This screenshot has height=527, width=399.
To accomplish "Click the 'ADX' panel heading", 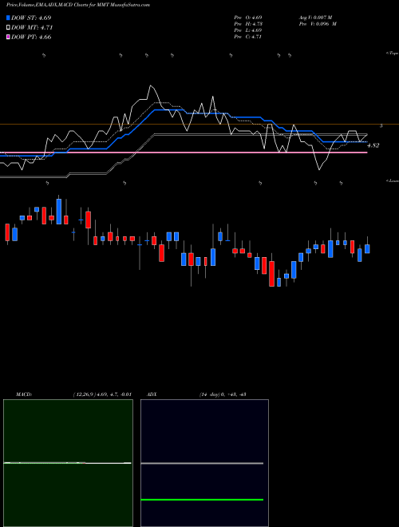I will [x=152, y=394].
